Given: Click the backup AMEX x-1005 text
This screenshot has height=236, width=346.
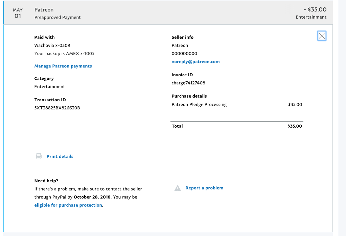Looking at the screenshot, I should coord(65,54).
